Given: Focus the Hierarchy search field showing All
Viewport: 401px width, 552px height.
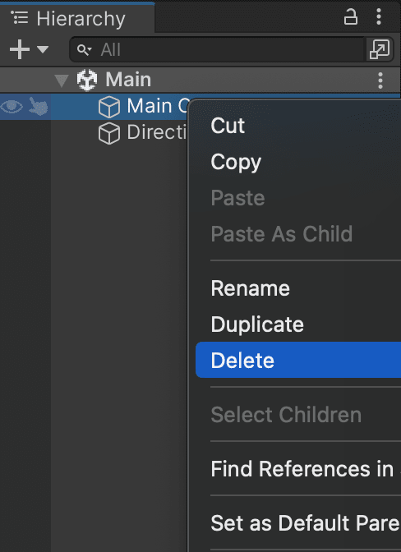Looking at the screenshot, I should click(x=216, y=49).
